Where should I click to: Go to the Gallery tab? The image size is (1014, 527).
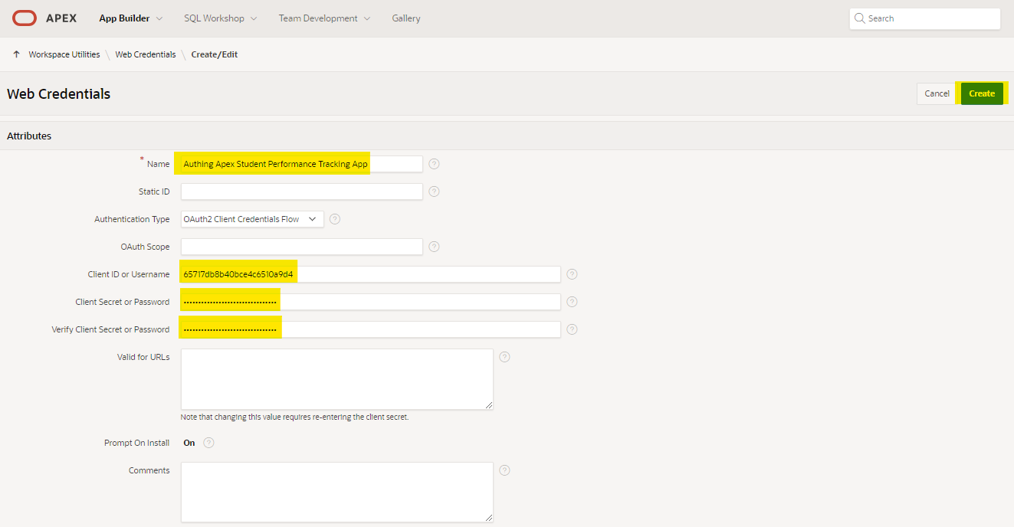pos(406,18)
